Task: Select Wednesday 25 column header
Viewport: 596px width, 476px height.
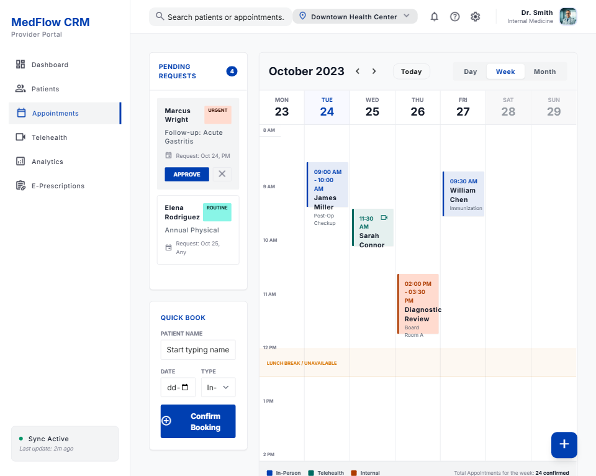Action: pyautogui.click(x=372, y=108)
